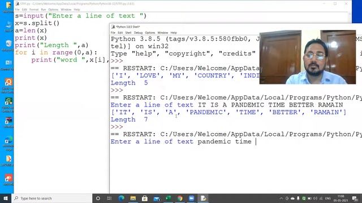
Task: Open Help menu in Python Shell window
Action: (x=174, y=33)
